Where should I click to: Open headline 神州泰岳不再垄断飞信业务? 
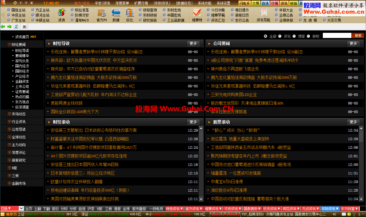(x=235, y=69)
